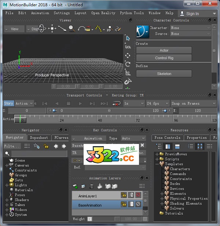Open the Animation menu

click(40, 13)
